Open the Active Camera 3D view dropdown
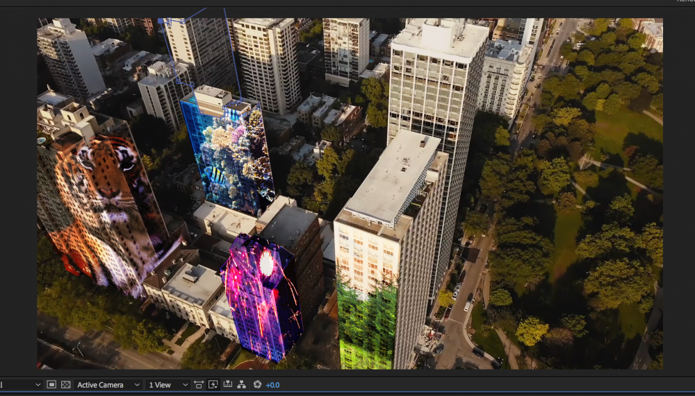 tap(108, 384)
